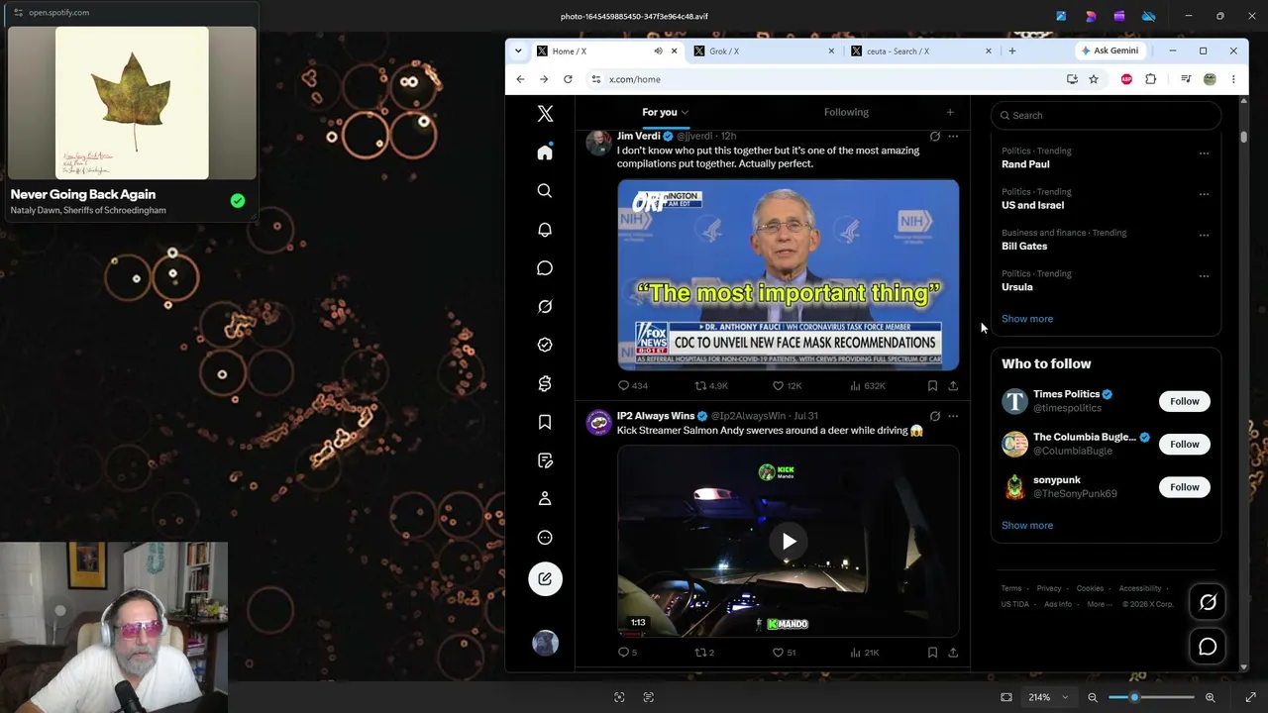Open chat bubble icon in X sidebar
Screen dimensions: 1268x713
pyautogui.click(x=545, y=267)
